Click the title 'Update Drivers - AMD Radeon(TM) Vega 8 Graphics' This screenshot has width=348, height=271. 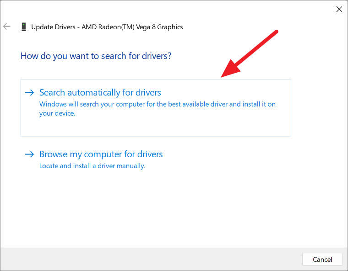tap(107, 27)
